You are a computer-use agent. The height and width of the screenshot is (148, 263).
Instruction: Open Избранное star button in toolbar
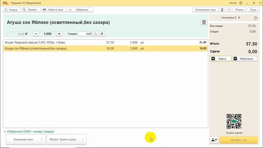pos(81,10)
